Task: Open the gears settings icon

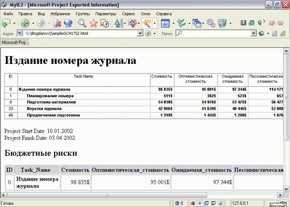Action: click(x=211, y=23)
